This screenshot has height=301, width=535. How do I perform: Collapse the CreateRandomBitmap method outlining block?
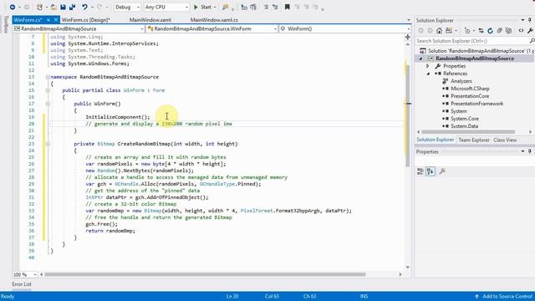point(48,144)
